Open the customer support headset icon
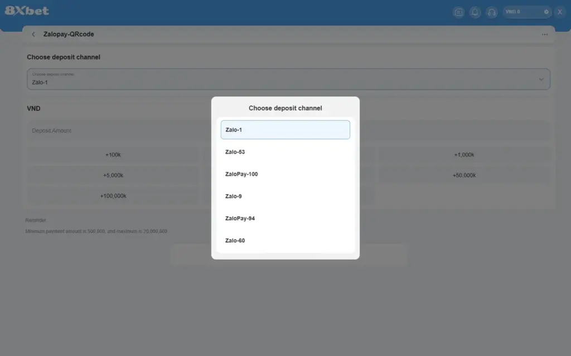 click(492, 12)
